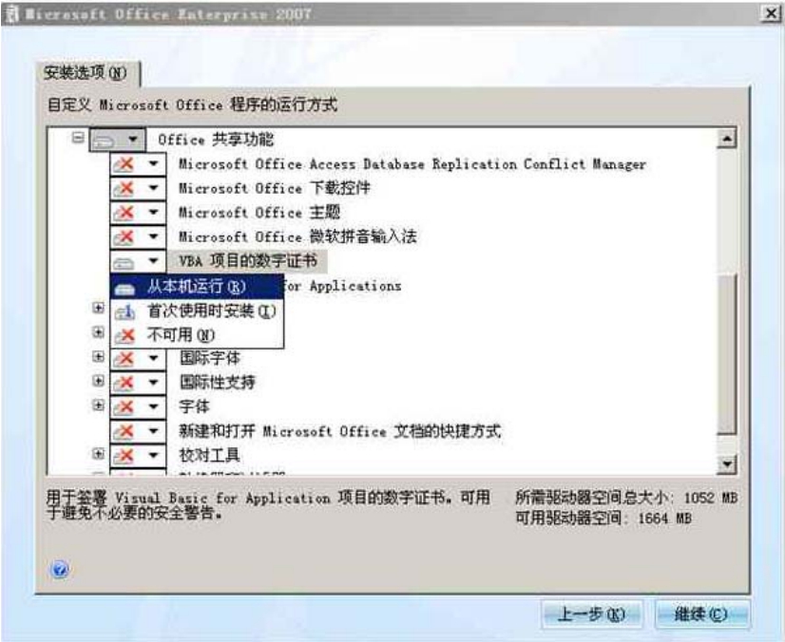
Task: Click the 上一步 button
Action: click(x=590, y=614)
